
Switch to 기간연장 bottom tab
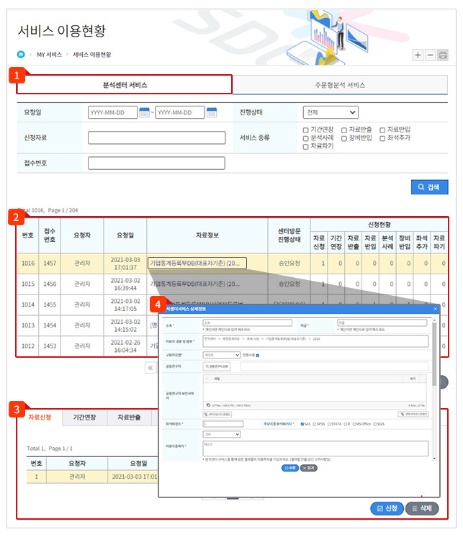tap(84, 417)
